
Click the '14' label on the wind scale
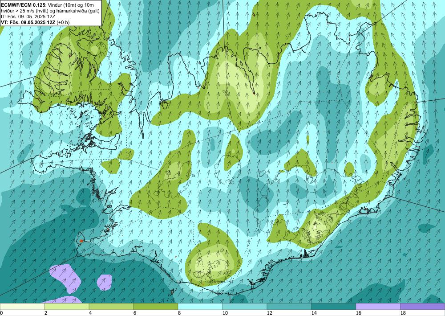coord(314,313)
